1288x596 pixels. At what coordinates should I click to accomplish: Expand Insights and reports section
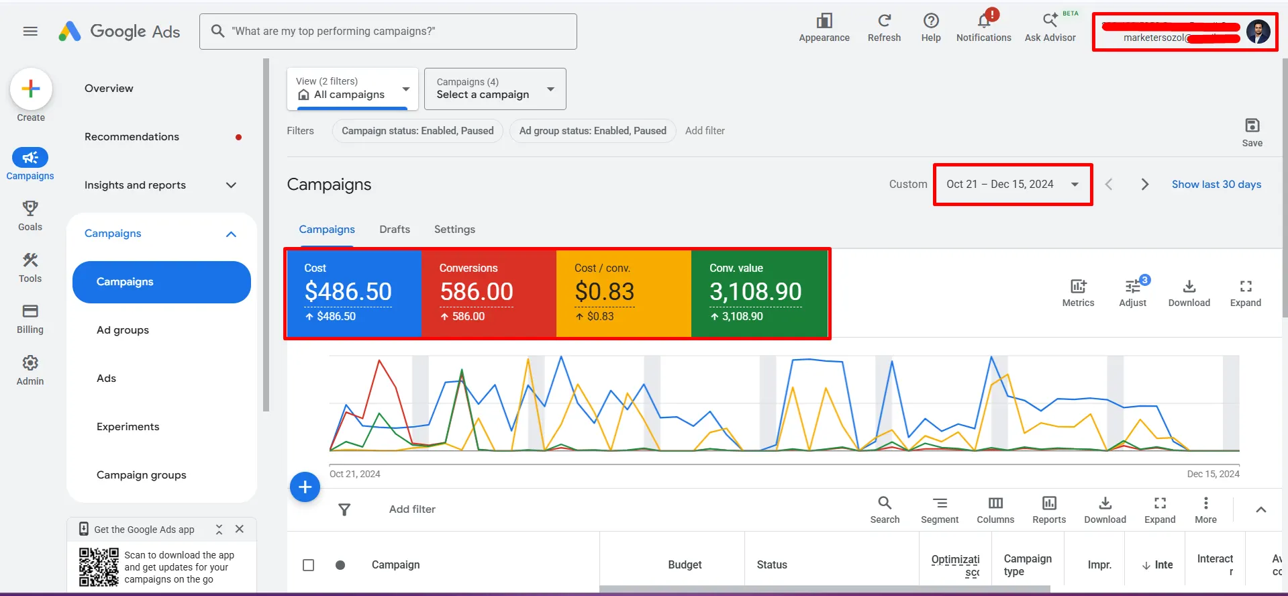(x=161, y=185)
